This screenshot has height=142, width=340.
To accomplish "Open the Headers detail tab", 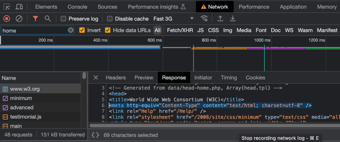I will 116,77.
